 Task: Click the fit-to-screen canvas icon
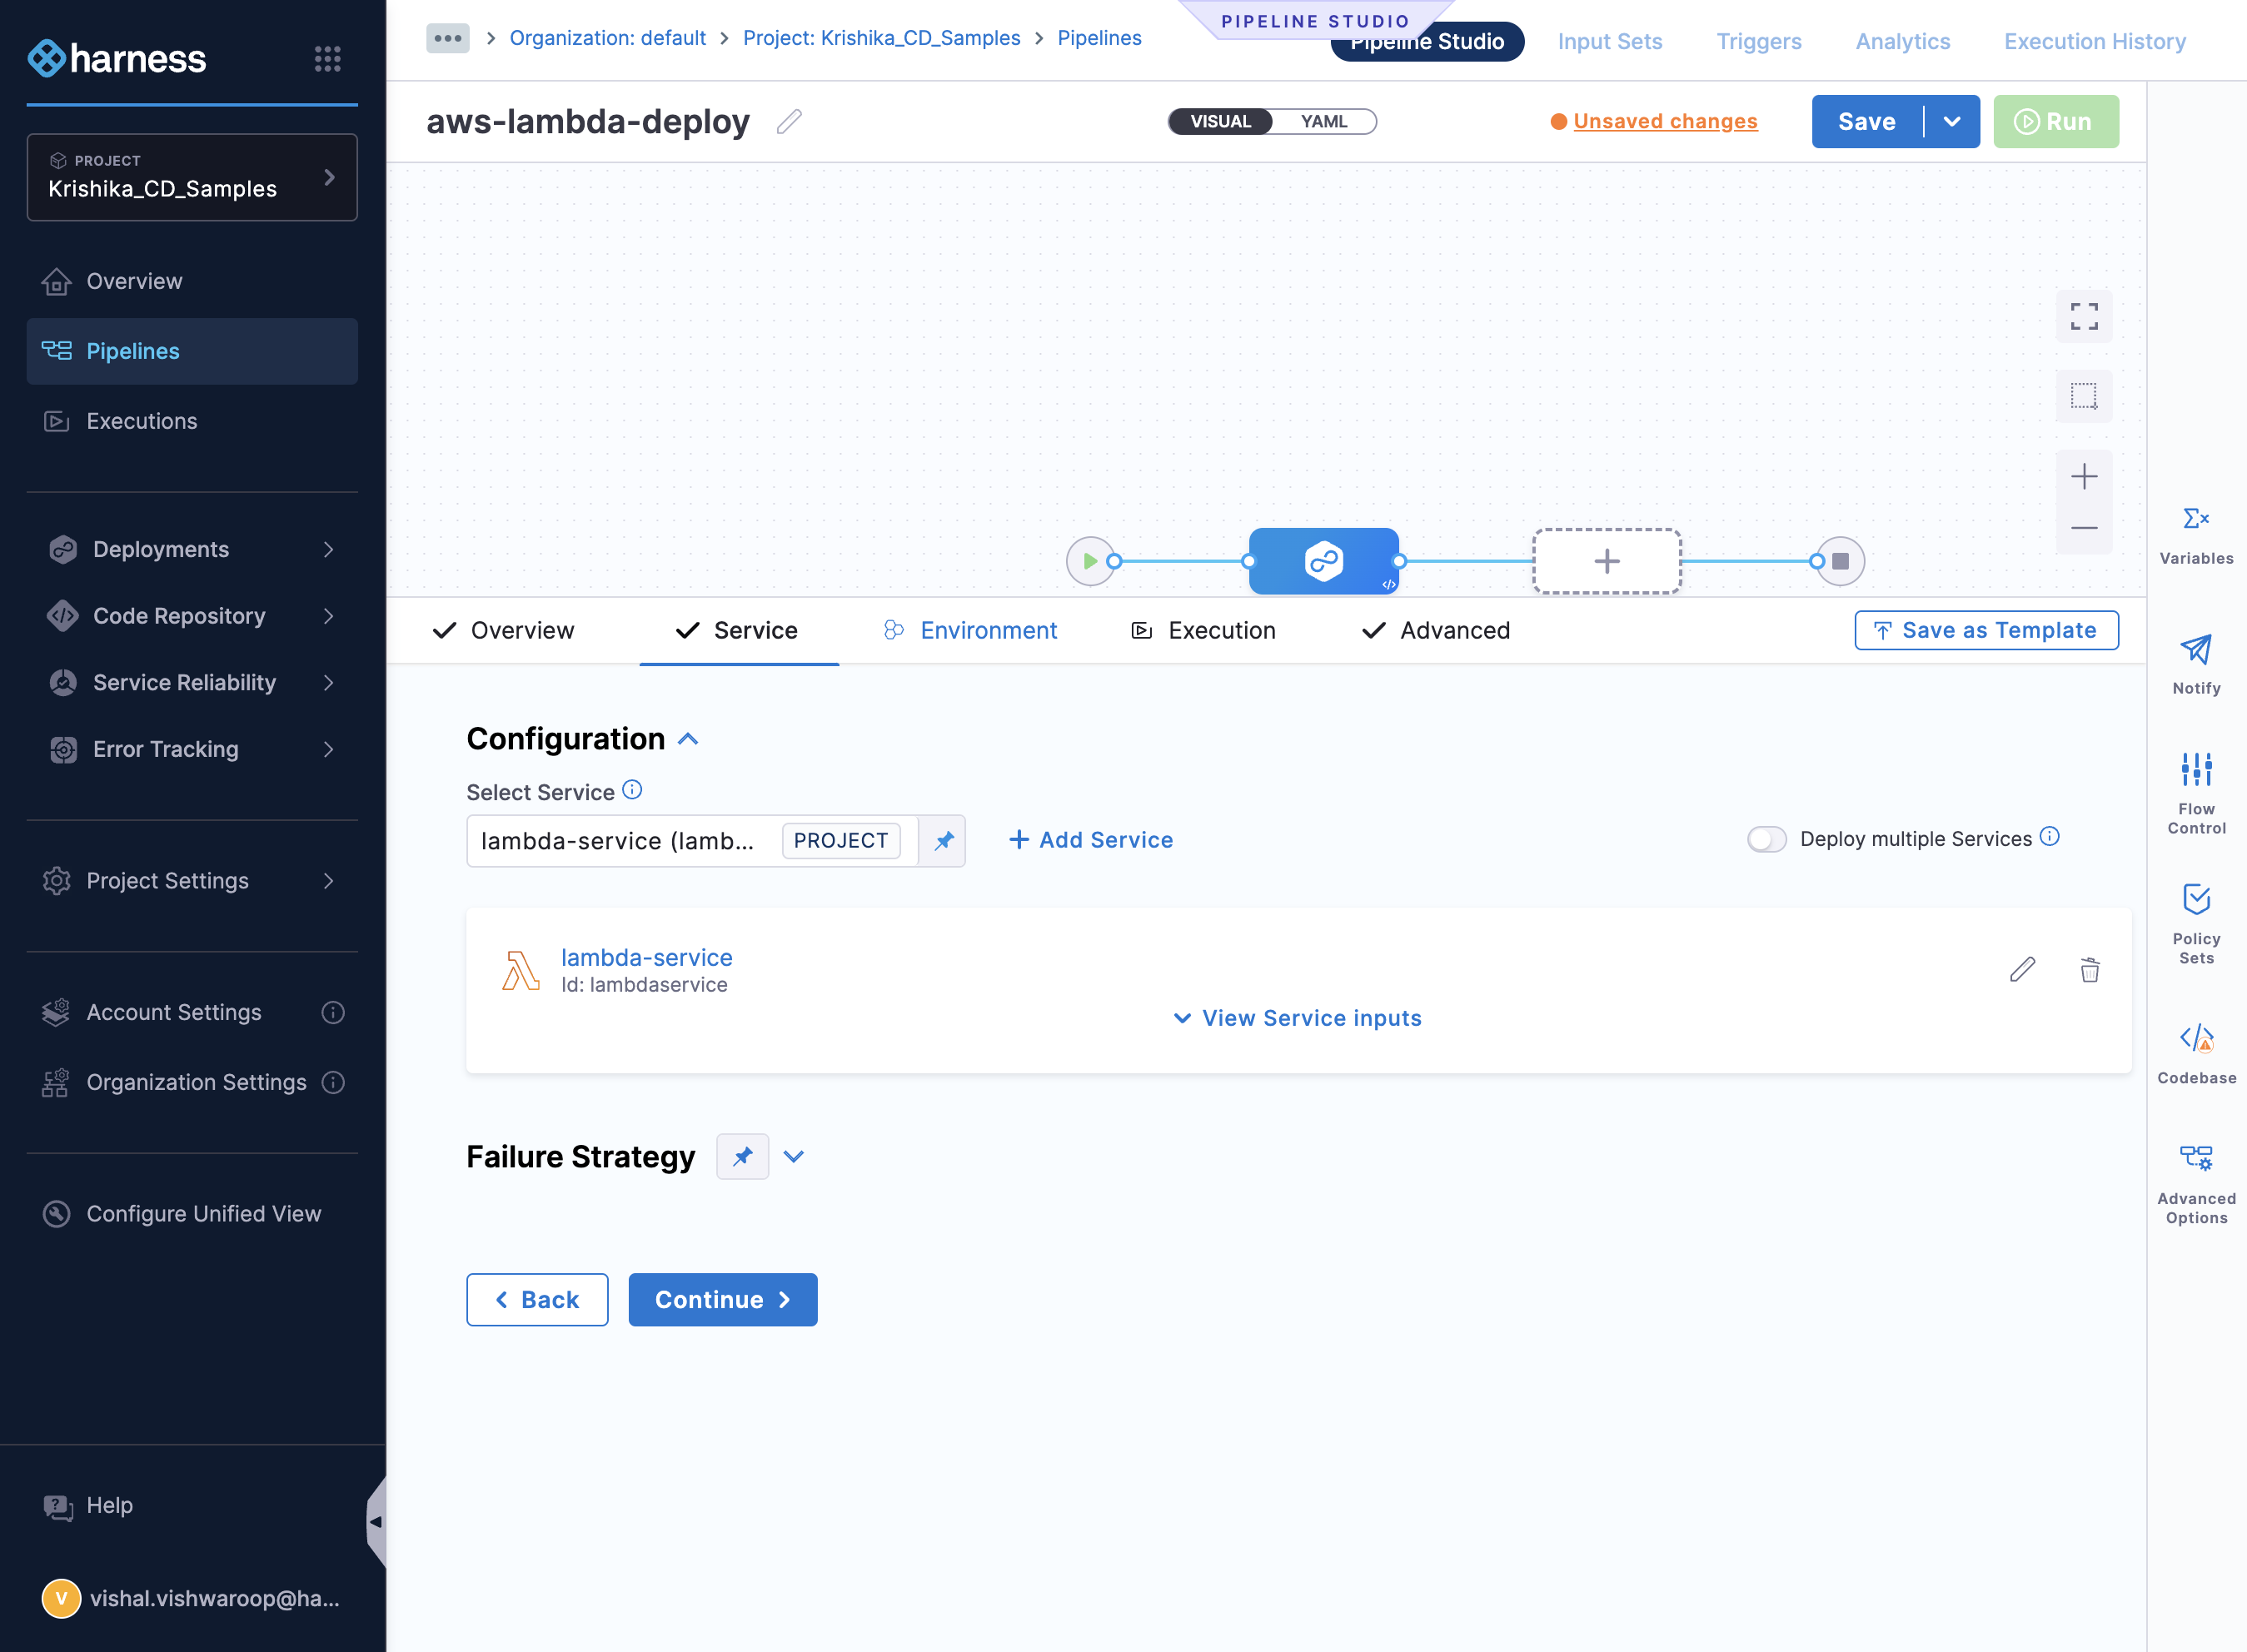2084,316
